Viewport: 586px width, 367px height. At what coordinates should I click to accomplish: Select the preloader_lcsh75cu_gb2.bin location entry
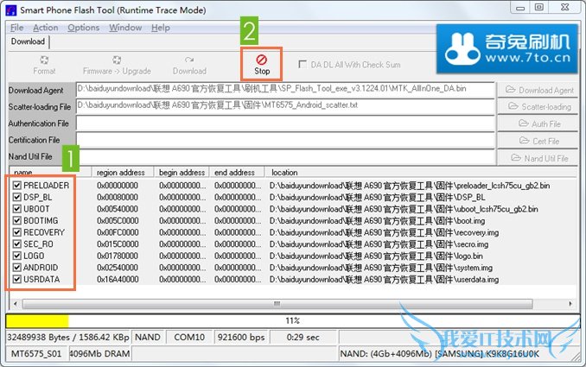pos(410,186)
